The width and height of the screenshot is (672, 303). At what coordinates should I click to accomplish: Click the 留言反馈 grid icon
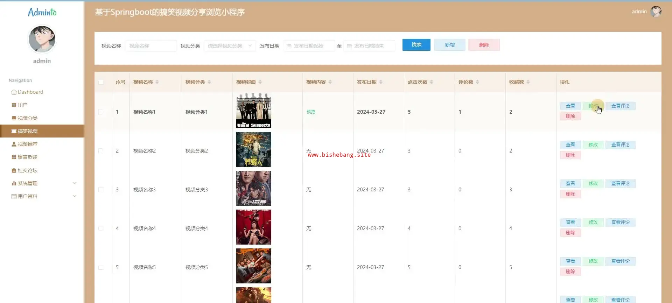[x=14, y=157]
